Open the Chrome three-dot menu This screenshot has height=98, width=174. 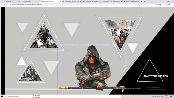click(172, 4)
